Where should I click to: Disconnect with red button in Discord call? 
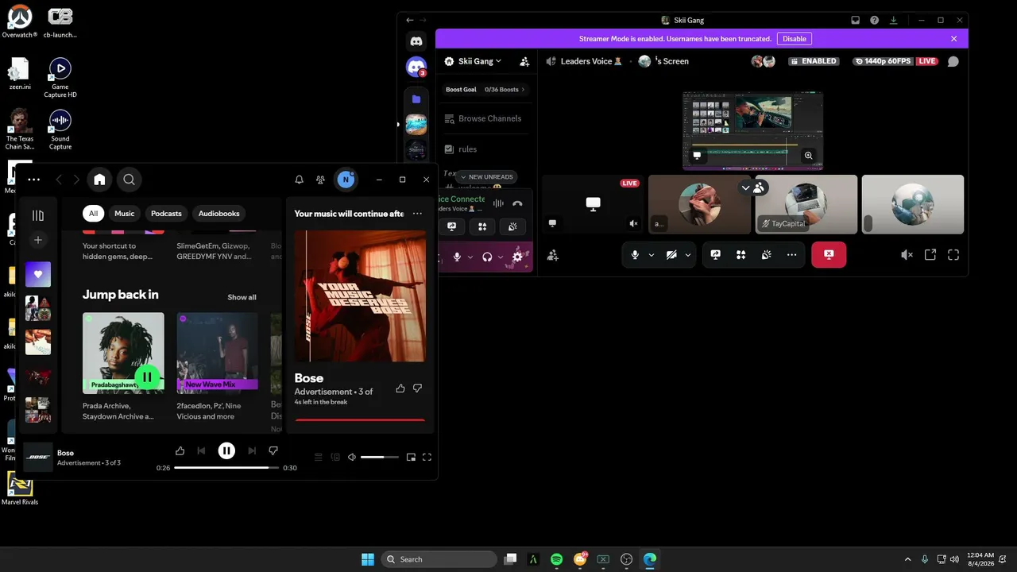[829, 255]
